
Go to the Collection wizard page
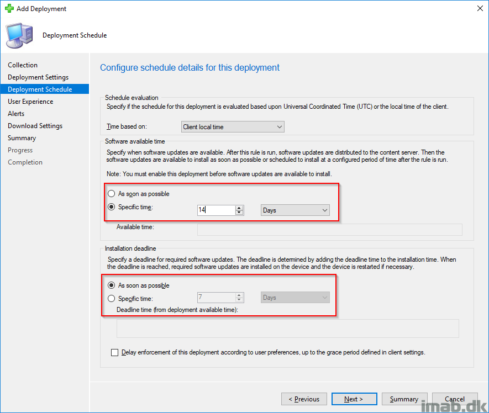click(23, 65)
